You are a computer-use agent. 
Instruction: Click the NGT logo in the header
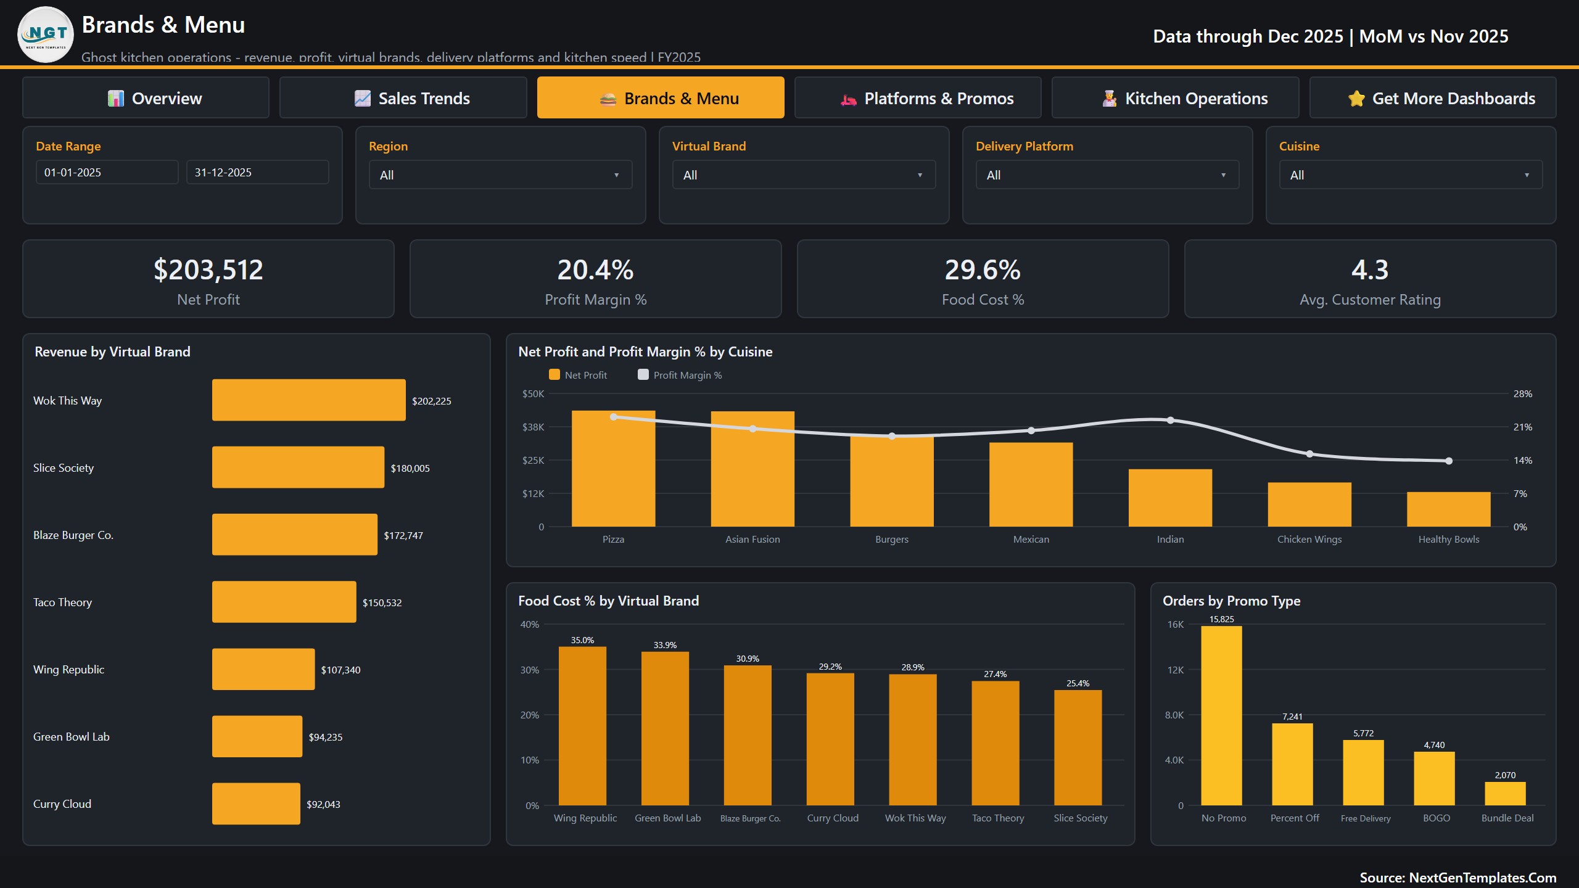pos(46,35)
